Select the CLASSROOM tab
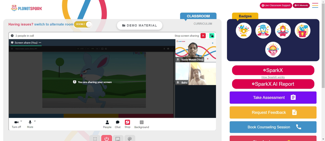This screenshot has height=141, width=325. [x=198, y=16]
